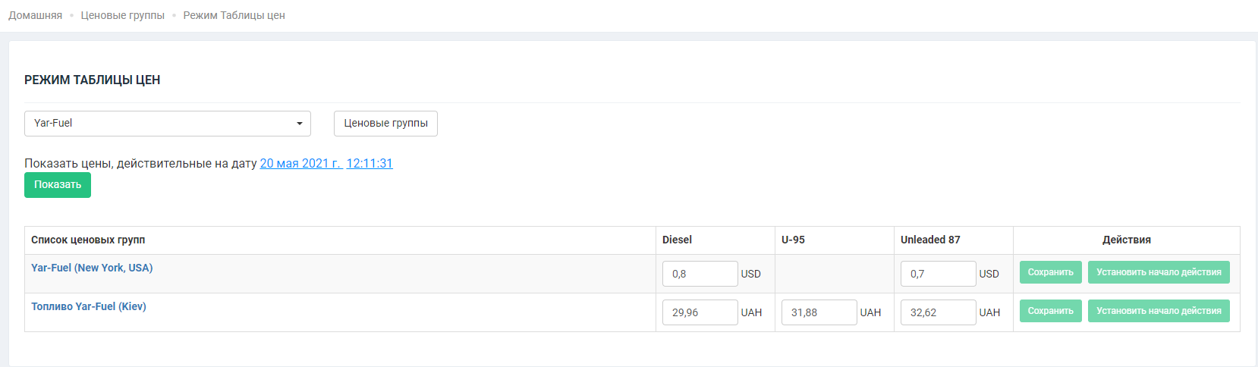Navigate to Ценовые группы breadcrumb

click(122, 16)
